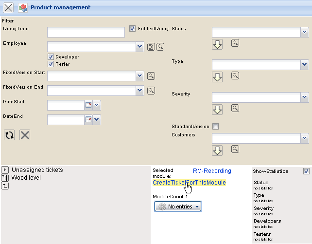Disable the ShowStatistics checkbox
The height and width of the screenshot is (244, 312).
[306, 171]
